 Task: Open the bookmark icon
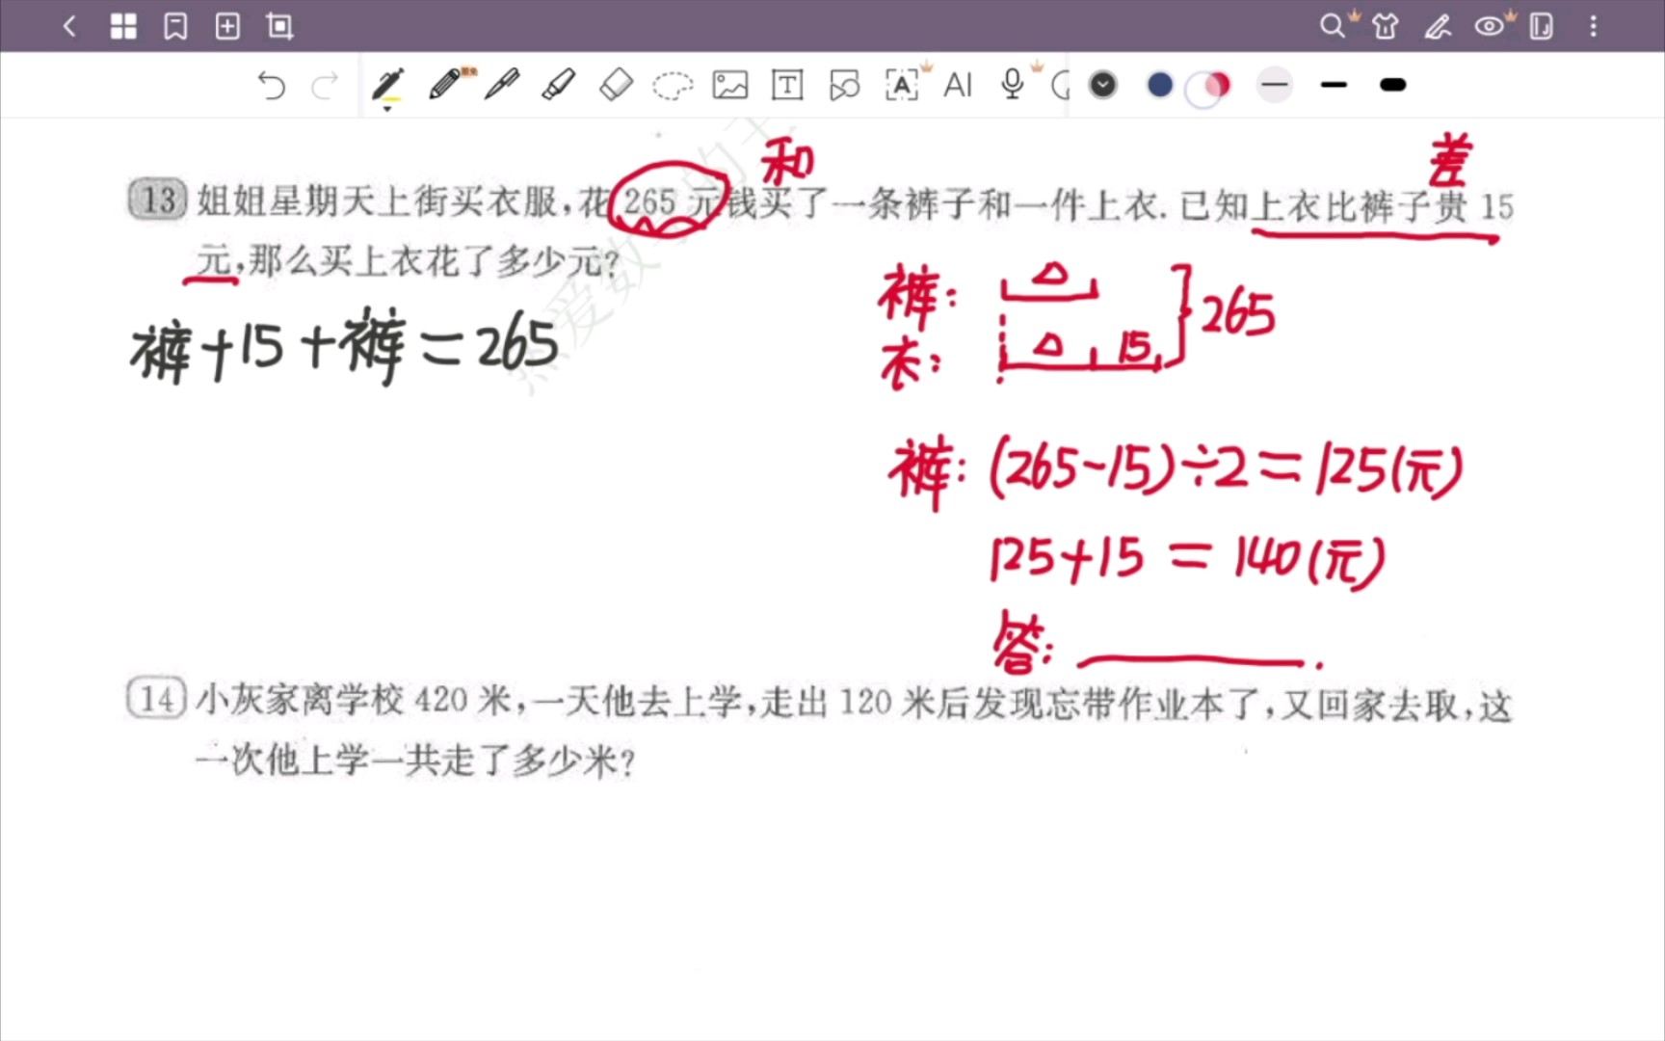pos(175,26)
